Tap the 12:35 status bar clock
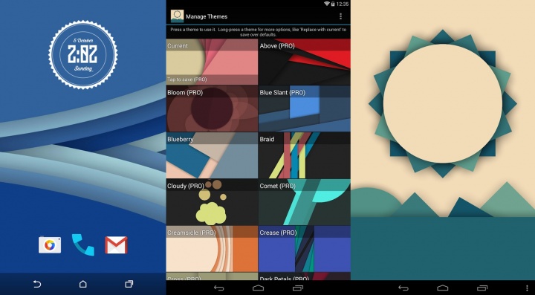Image resolution: width=535 pixels, height=295 pixels. tap(343, 4)
